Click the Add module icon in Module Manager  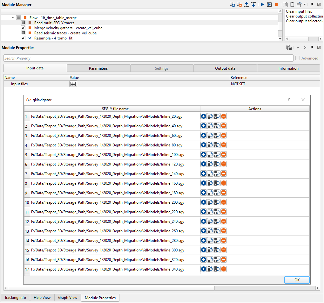coord(233,4)
